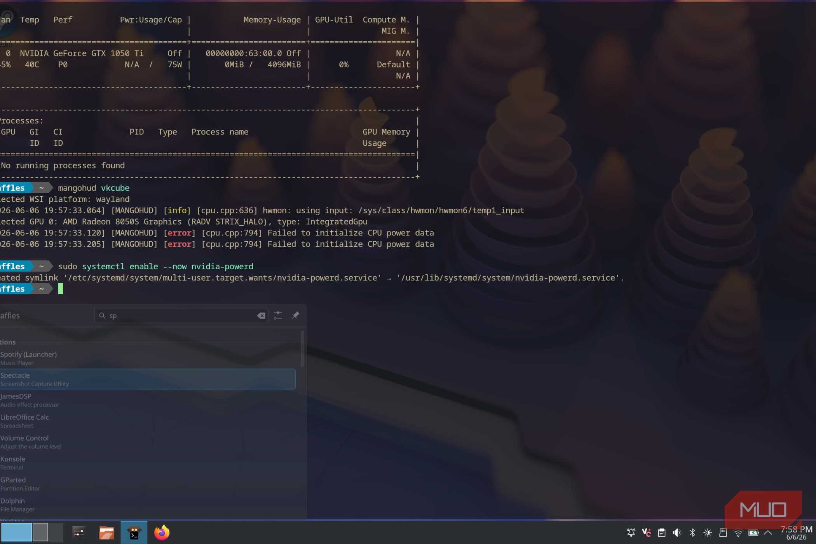Open the audio volume tray icon
The height and width of the screenshot is (544, 816).
pyautogui.click(x=677, y=532)
